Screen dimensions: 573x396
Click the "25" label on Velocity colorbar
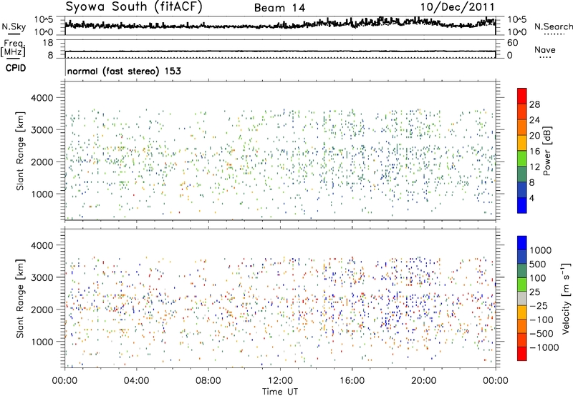[534, 292]
